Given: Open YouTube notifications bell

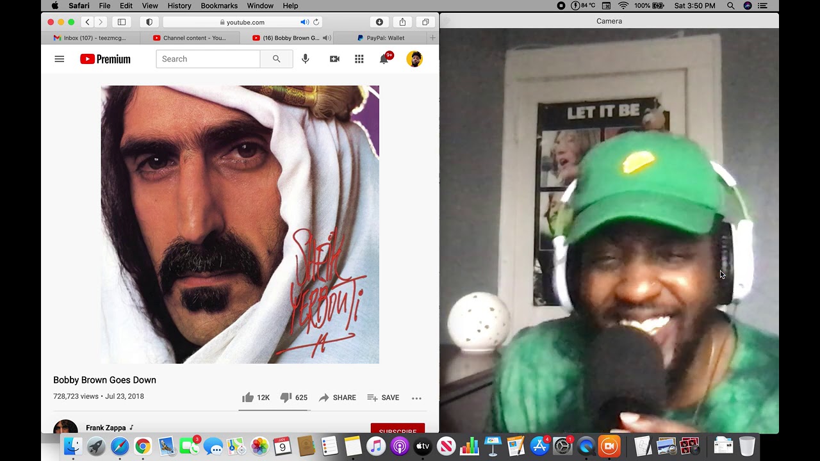Looking at the screenshot, I should (384, 59).
